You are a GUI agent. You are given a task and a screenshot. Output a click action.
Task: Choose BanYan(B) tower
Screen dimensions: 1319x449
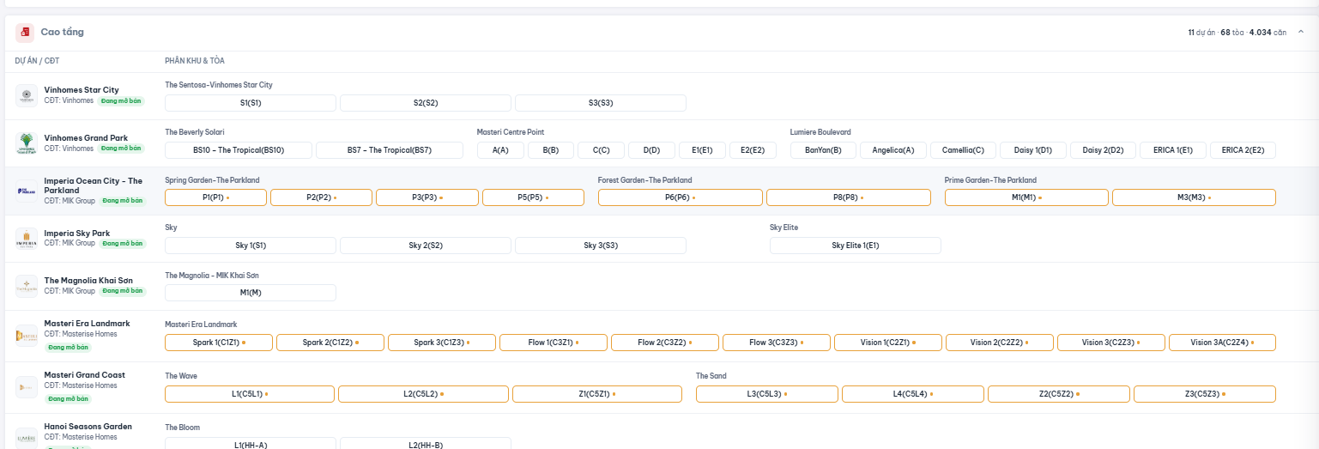pos(824,150)
